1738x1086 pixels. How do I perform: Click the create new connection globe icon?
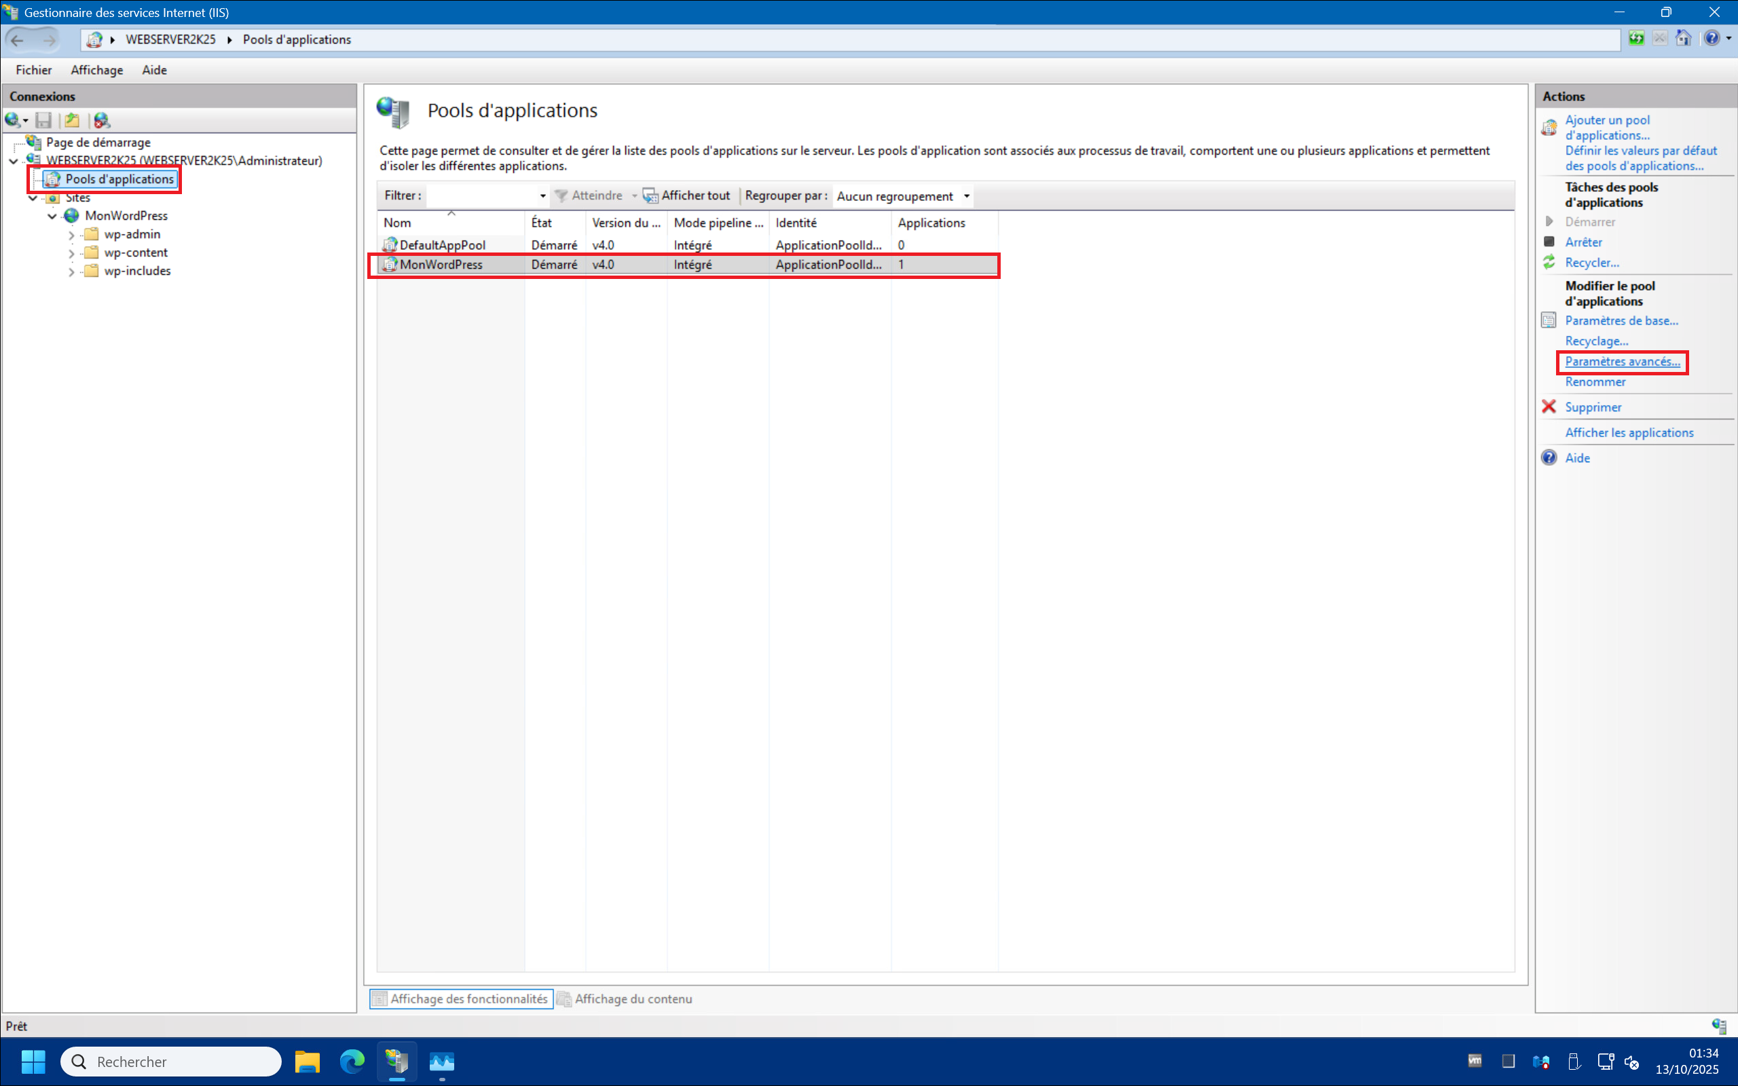(x=13, y=120)
